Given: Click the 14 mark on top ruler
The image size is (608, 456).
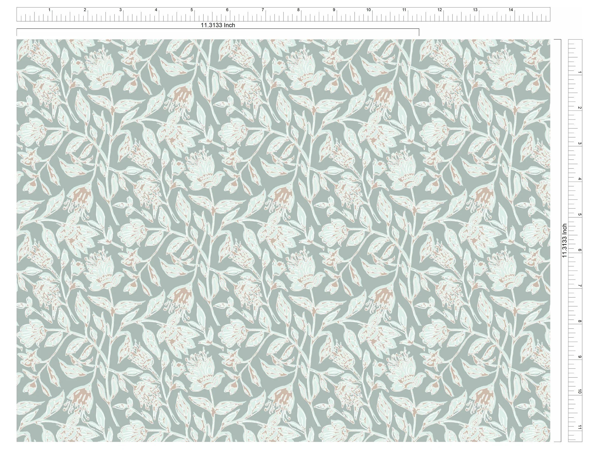Looking at the screenshot, I should (511, 10).
